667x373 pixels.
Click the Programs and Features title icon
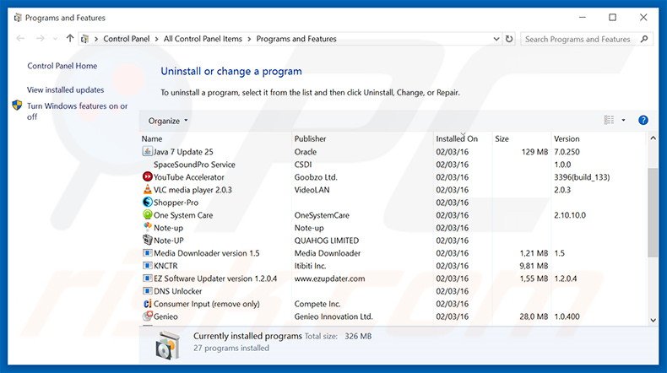coord(18,18)
